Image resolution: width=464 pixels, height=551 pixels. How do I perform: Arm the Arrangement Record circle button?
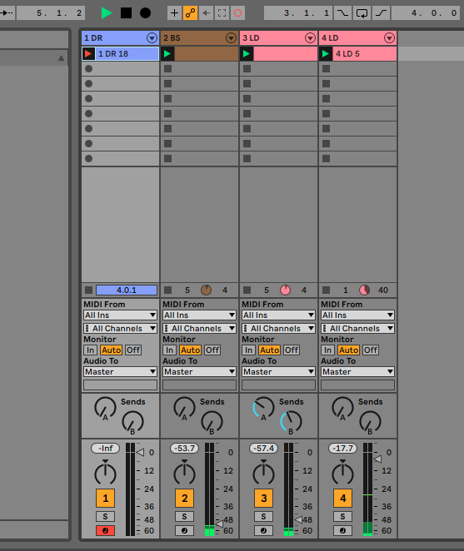[x=145, y=13]
